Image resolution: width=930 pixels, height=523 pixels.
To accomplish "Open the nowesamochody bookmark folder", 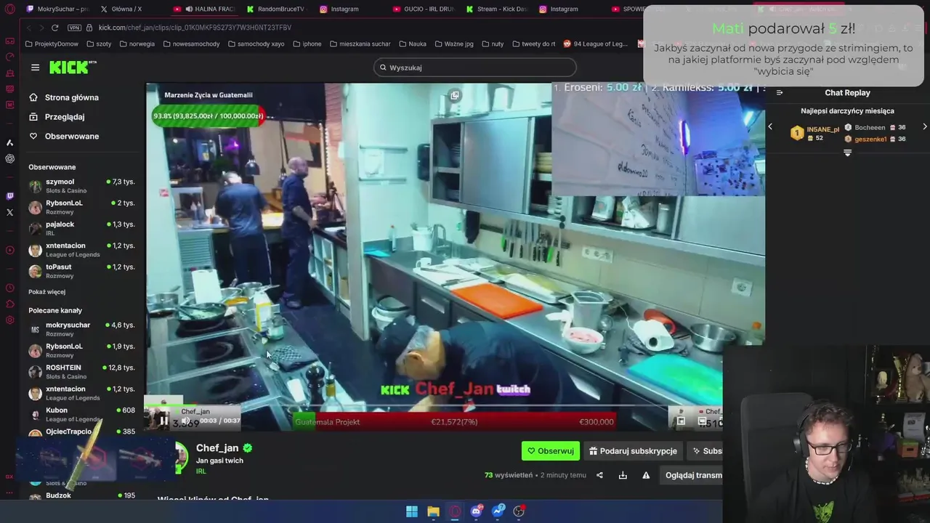I will click(x=191, y=44).
